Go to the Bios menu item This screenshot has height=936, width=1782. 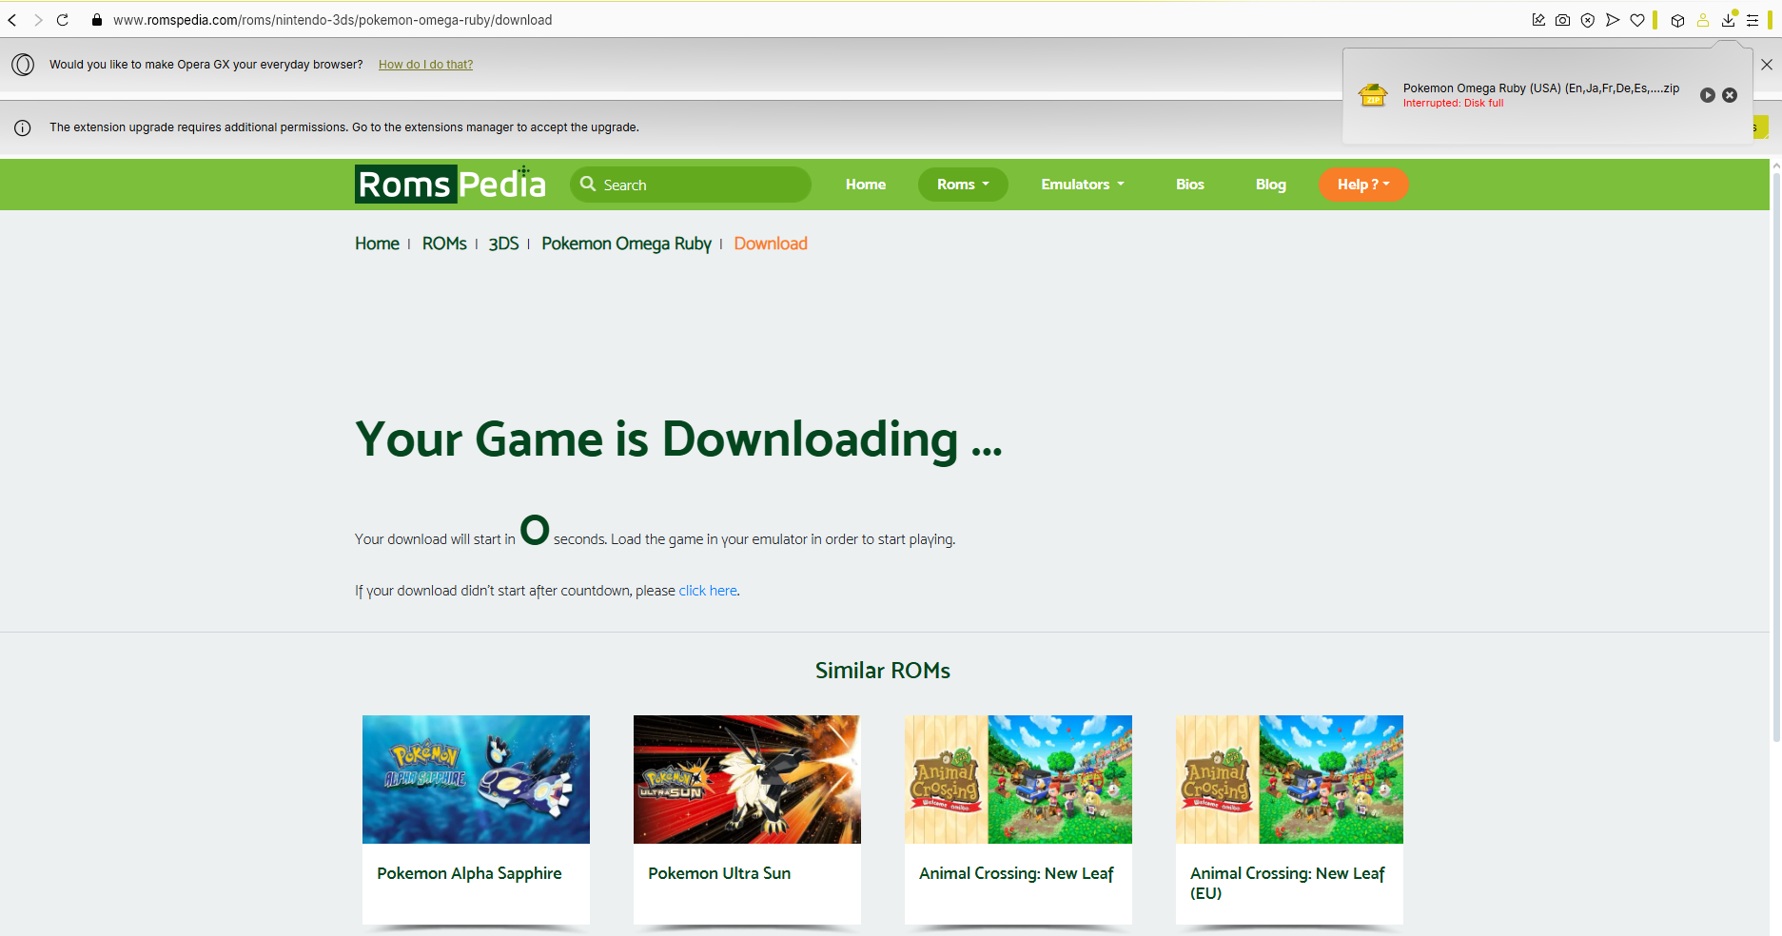coord(1189,185)
